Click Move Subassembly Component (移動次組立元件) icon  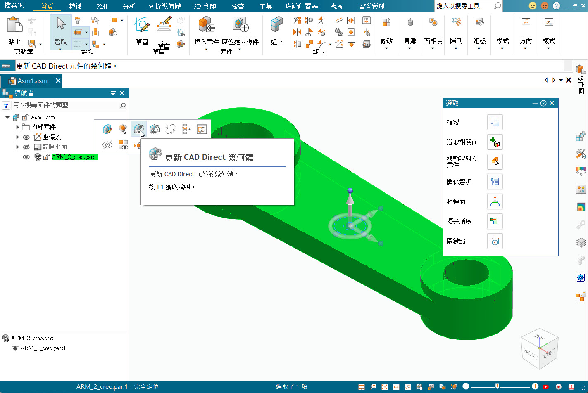pos(495,162)
